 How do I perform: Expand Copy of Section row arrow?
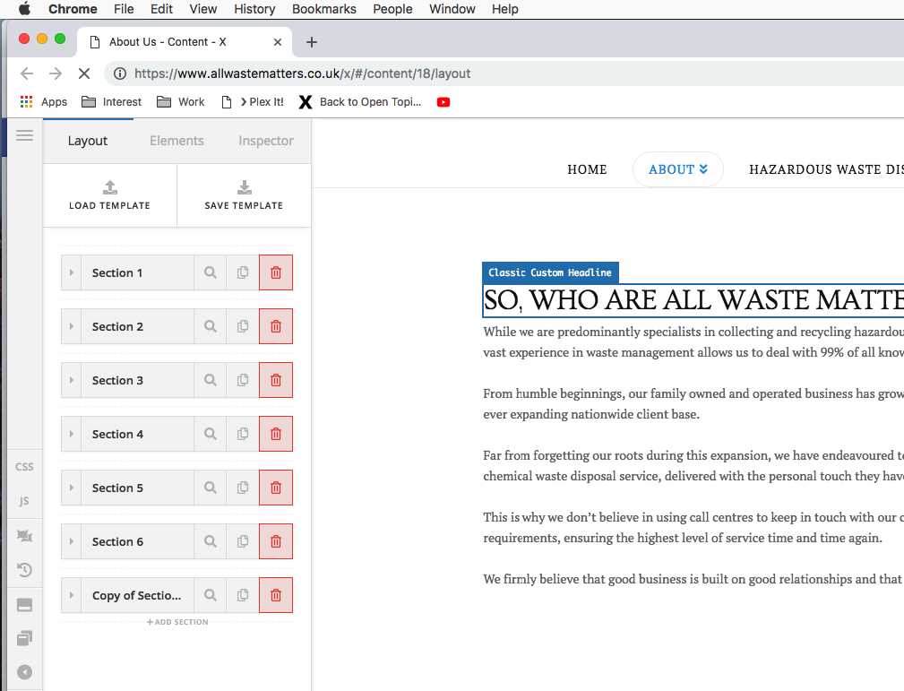click(x=72, y=595)
